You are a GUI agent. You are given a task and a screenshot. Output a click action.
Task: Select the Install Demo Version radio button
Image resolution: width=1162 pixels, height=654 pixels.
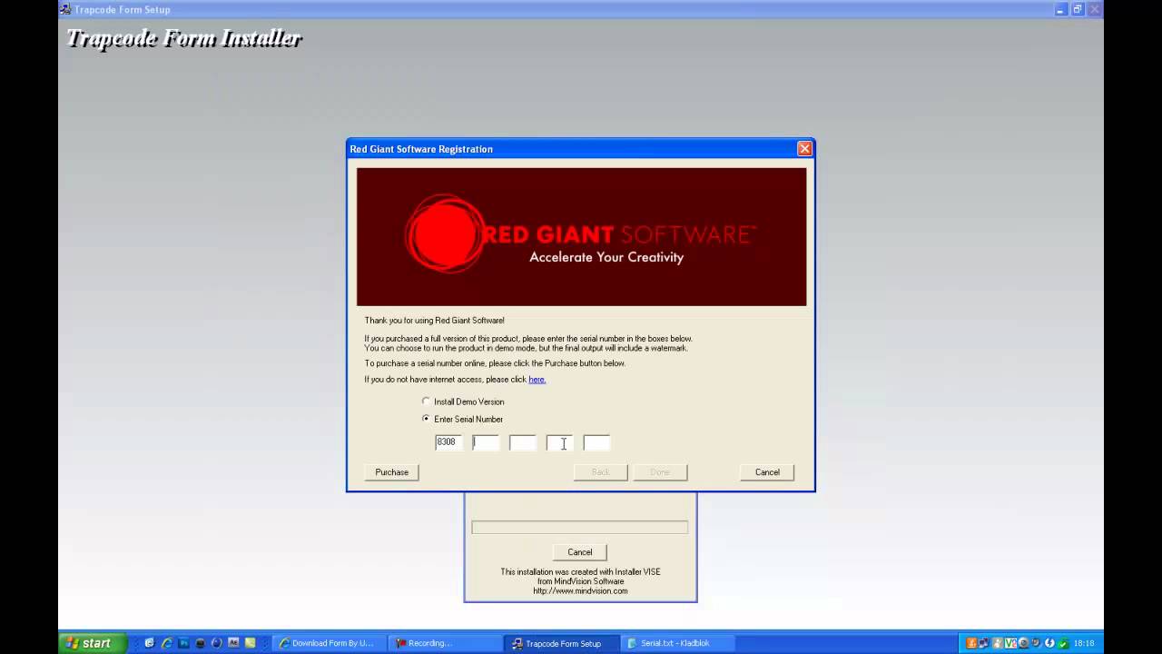click(x=427, y=401)
